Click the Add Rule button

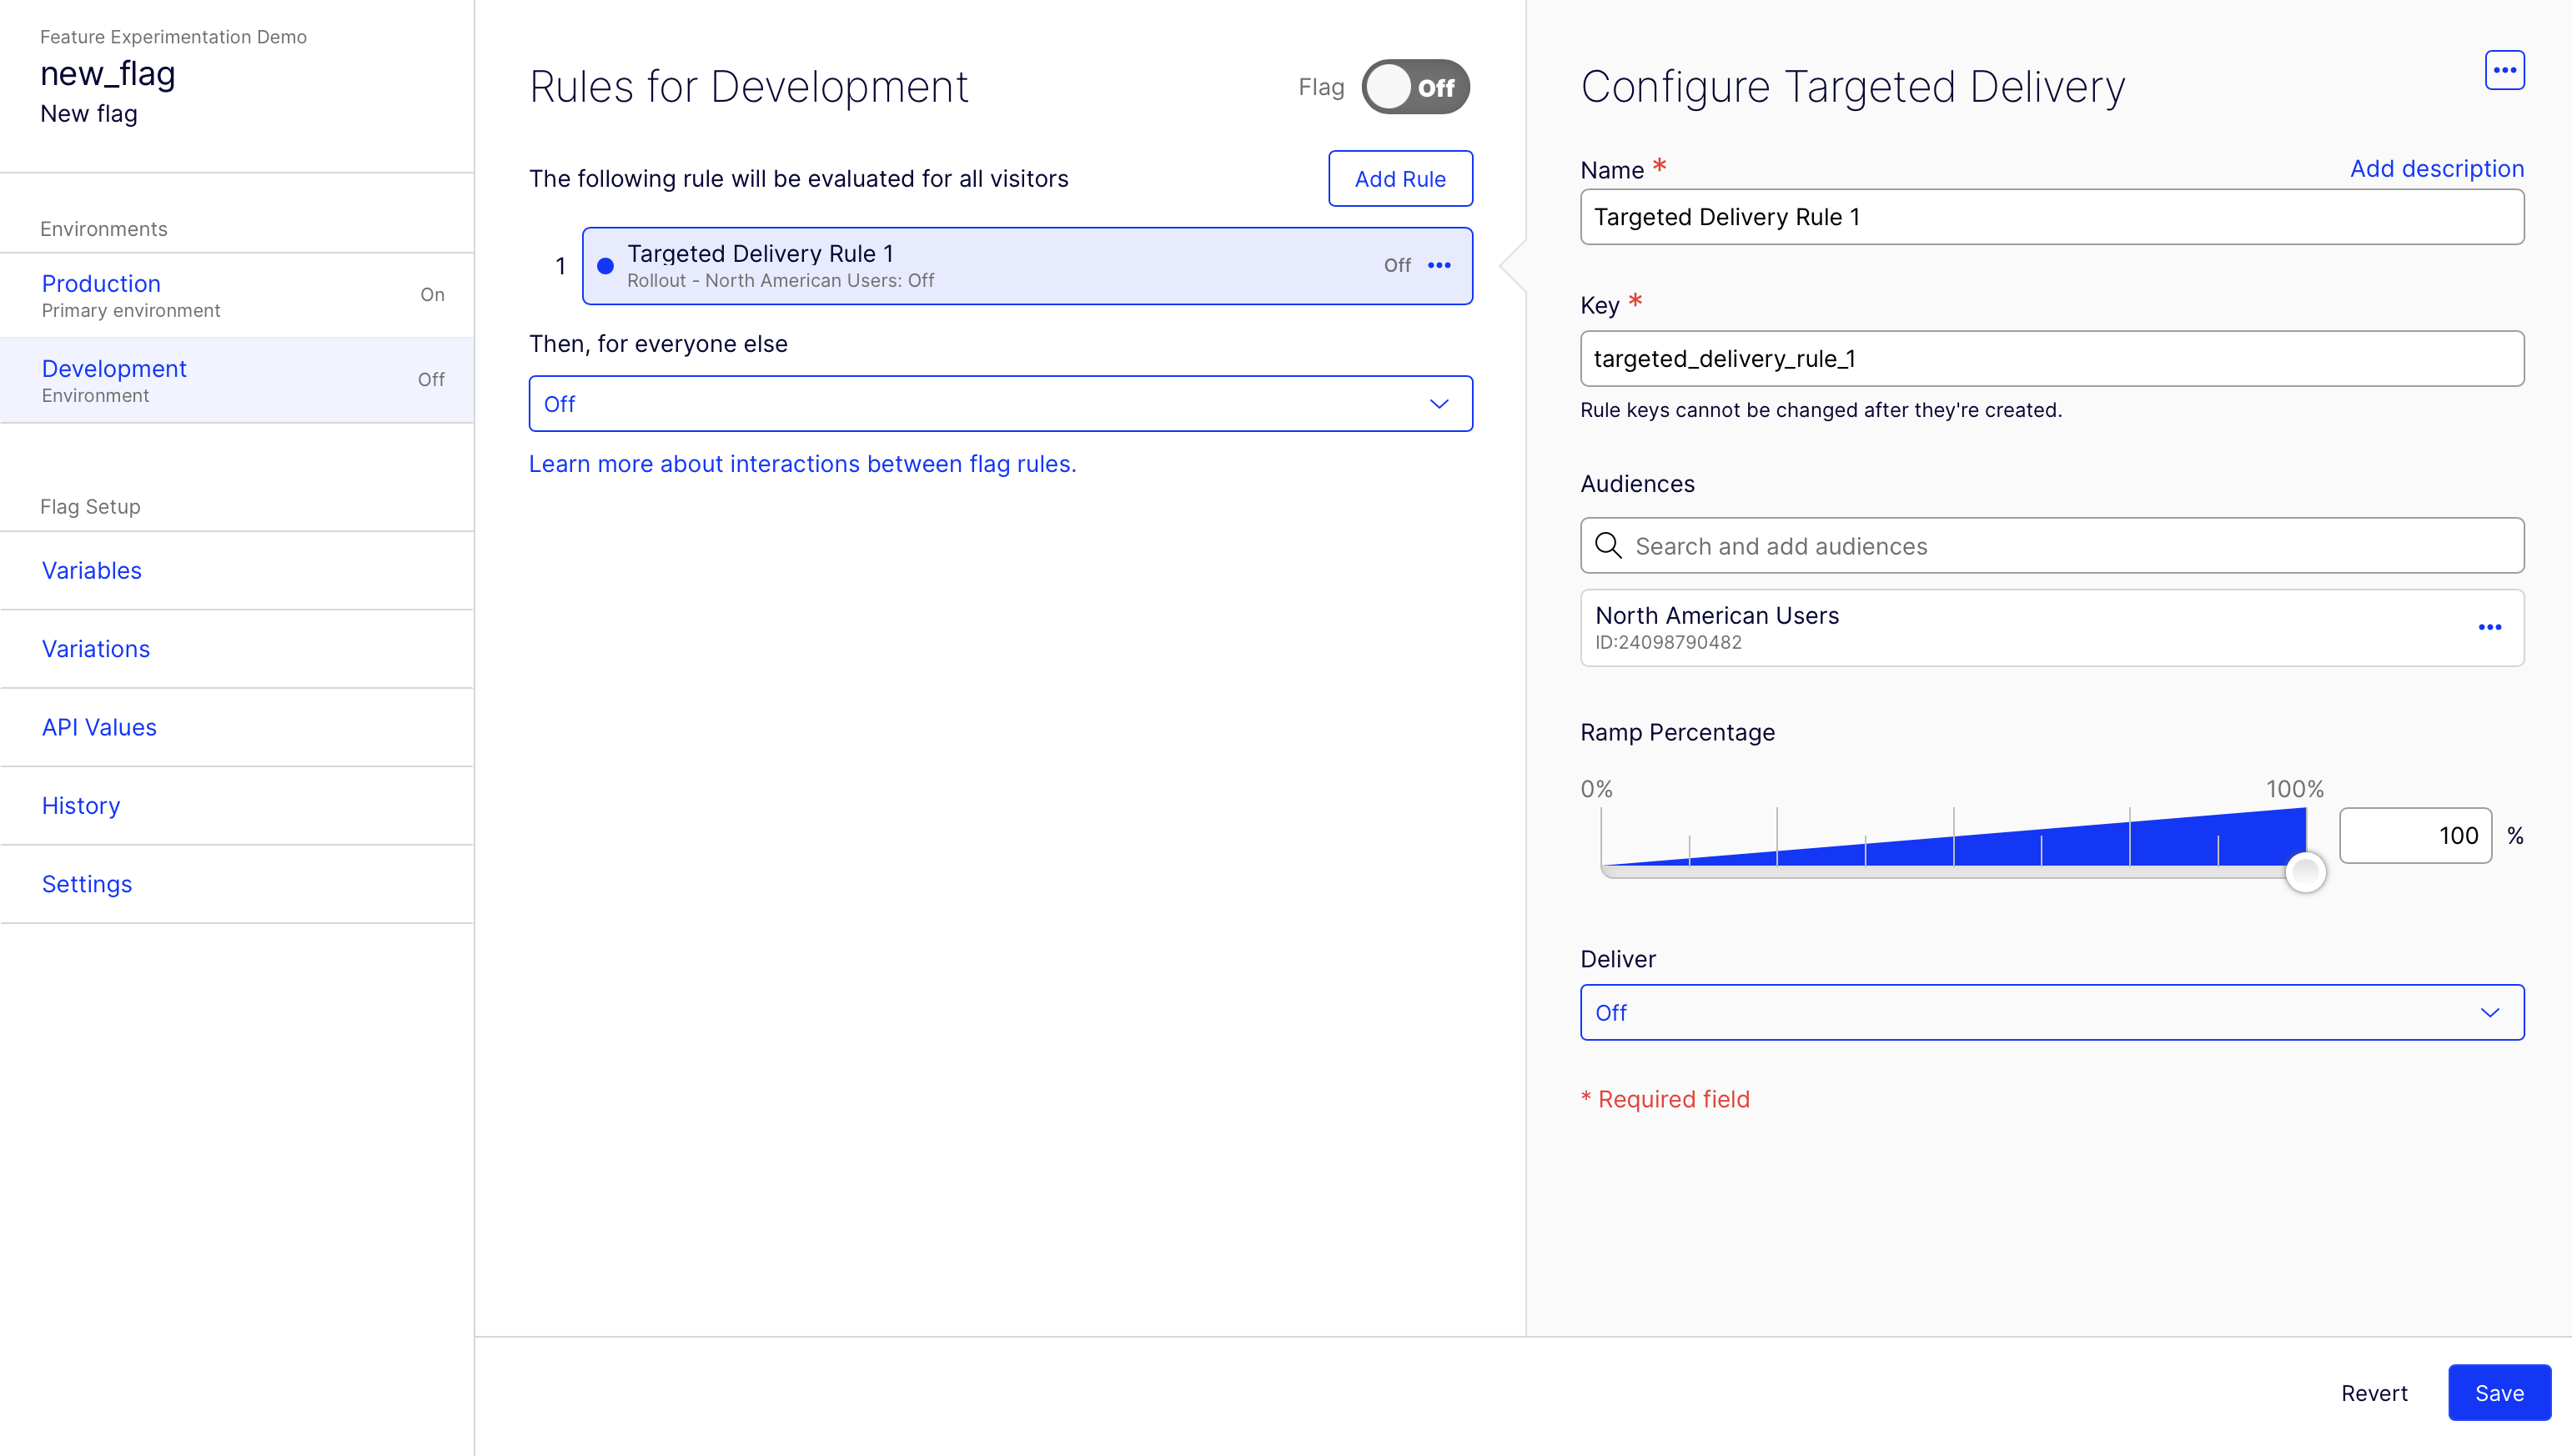pos(1399,179)
